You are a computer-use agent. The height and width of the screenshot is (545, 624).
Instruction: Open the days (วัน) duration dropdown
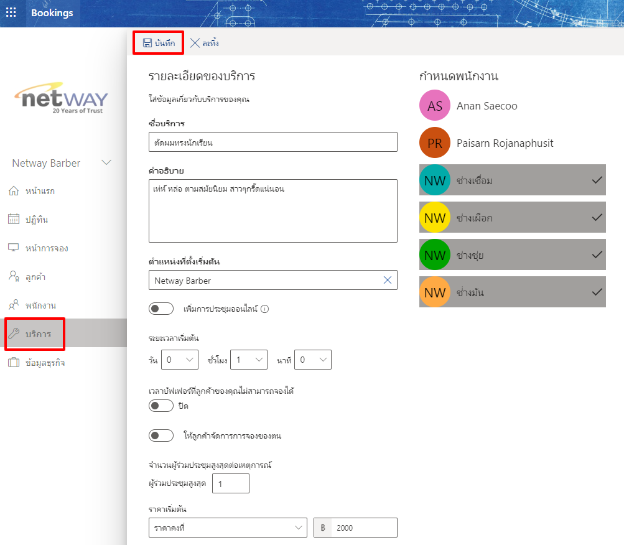point(179,360)
